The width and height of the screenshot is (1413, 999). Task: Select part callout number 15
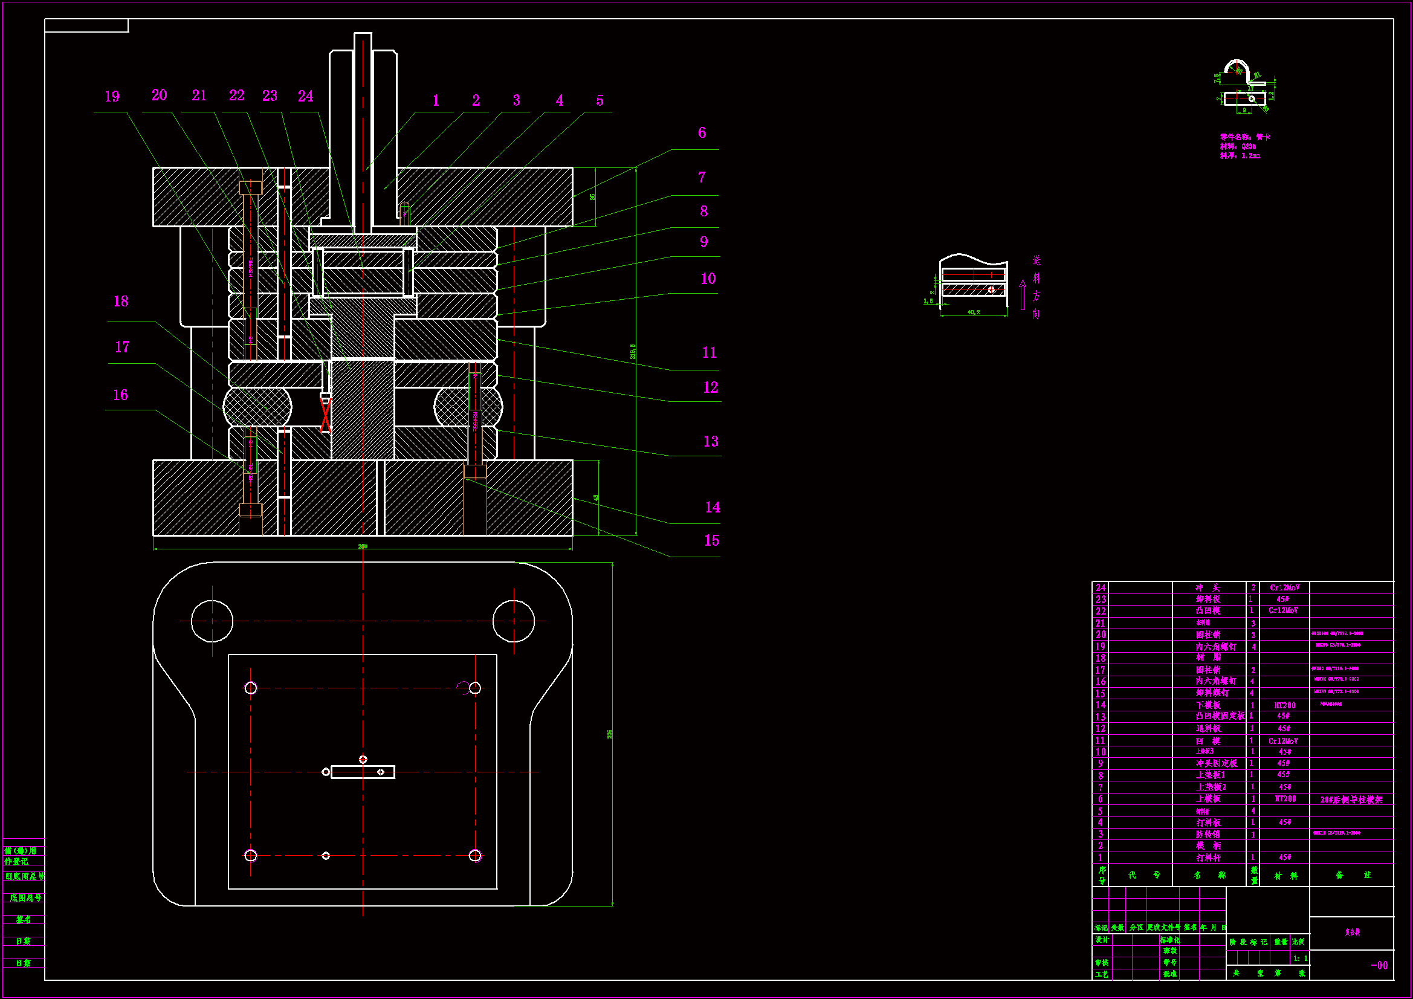coord(711,541)
